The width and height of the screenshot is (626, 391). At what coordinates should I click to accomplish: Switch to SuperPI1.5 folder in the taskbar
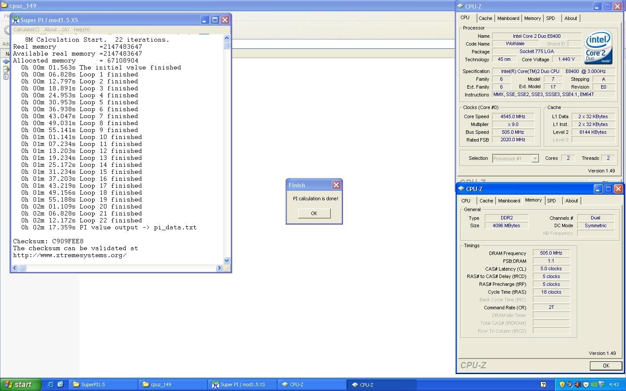(x=103, y=384)
